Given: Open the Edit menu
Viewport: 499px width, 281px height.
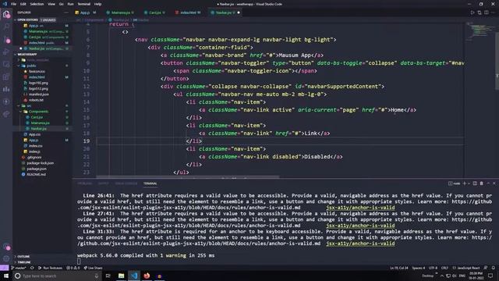Looking at the screenshot, I should tap(23, 4).
